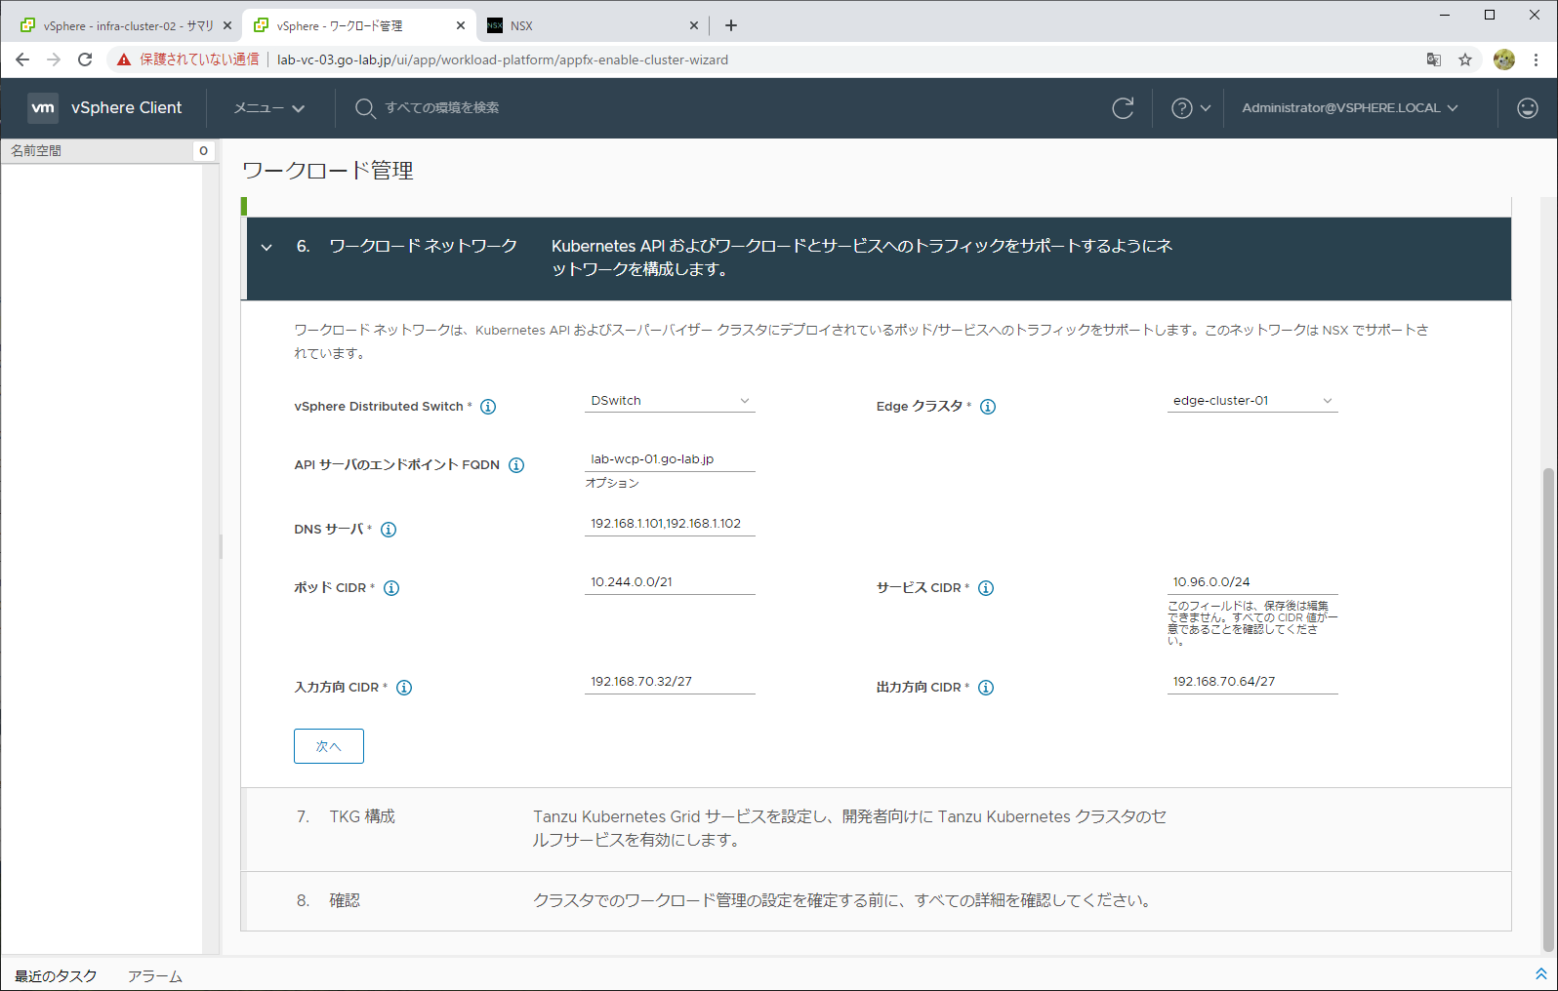Go forward in browser history
Screen dimensions: 1558x991
coord(54,59)
